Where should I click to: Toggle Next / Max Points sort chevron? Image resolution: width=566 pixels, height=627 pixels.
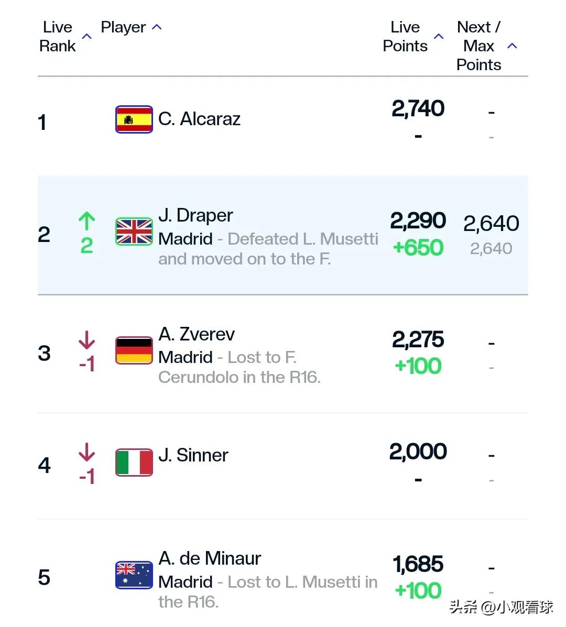512,46
